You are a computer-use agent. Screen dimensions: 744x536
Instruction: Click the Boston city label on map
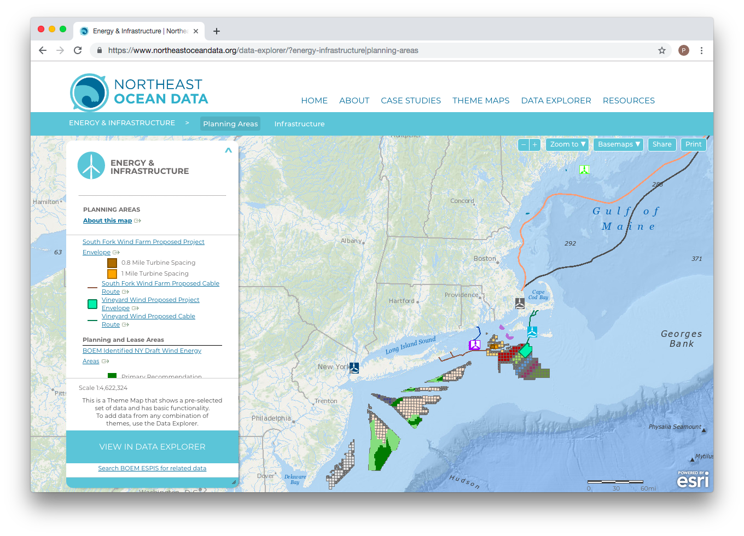(485, 258)
